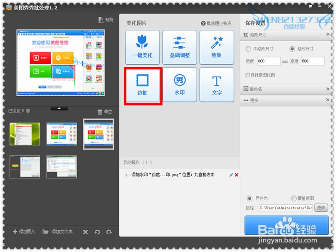The image size is (336, 252).
Task: Select the 特效 (special effects) tool
Action: (217, 47)
